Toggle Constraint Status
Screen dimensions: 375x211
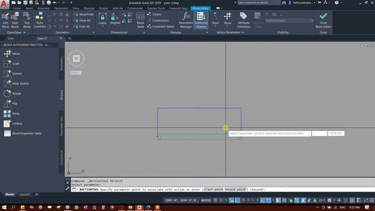point(161,26)
